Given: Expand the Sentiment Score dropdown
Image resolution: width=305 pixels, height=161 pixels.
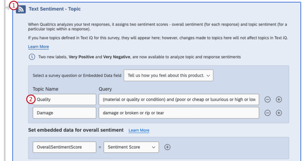Looking at the screenshot, I should [x=131, y=147].
